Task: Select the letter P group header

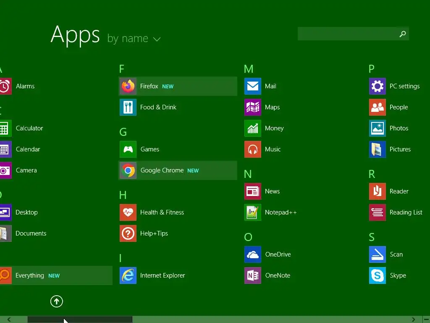Action: pos(372,69)
